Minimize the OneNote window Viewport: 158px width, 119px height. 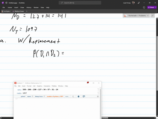144,3
